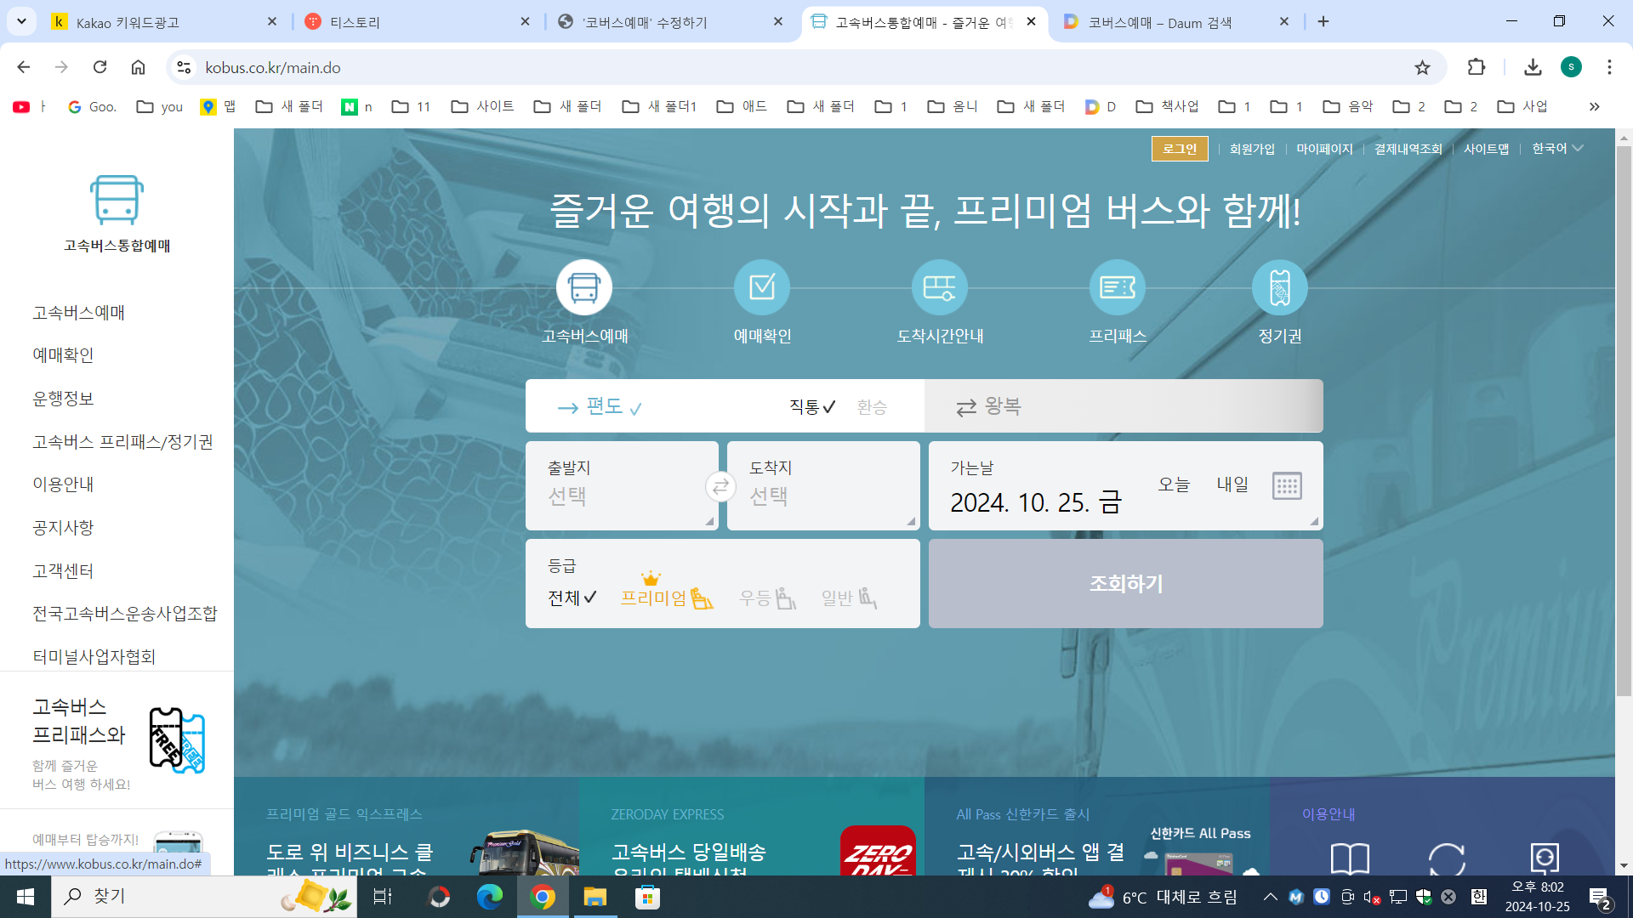Open the 예매확인 checkmark icon

click(x=761, y=287)
